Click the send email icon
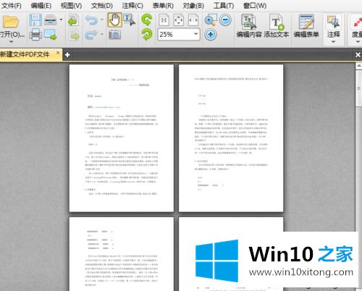 click(51, 35)
